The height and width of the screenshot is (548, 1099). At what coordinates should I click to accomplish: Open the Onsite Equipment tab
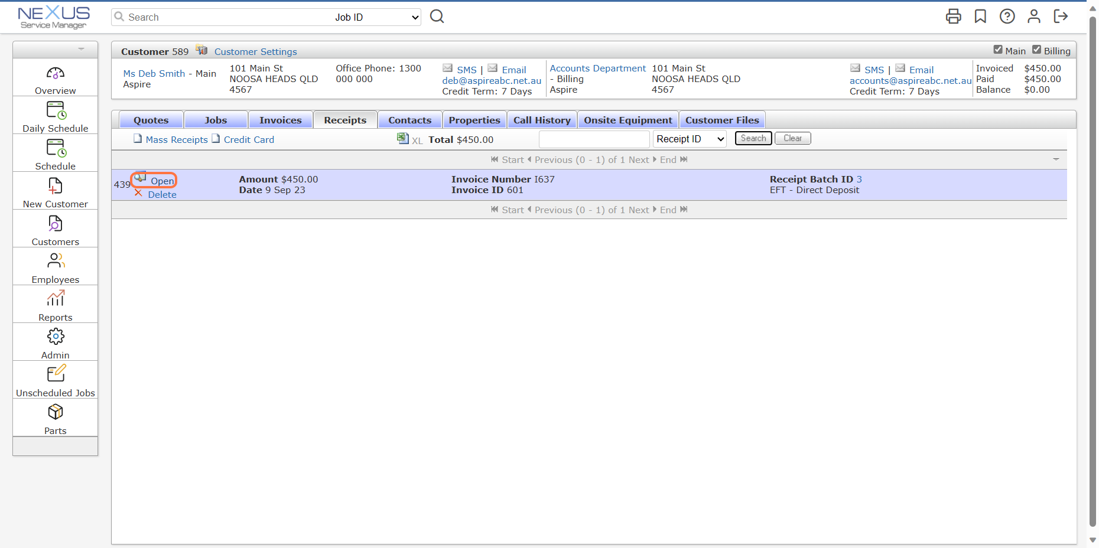tap(628, 120)
